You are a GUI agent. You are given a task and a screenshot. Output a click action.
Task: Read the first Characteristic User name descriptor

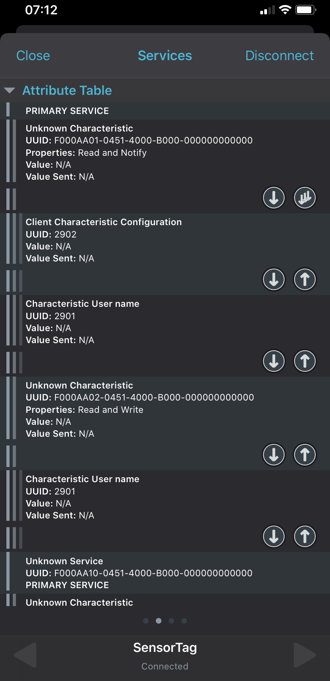tap(274, 361)
